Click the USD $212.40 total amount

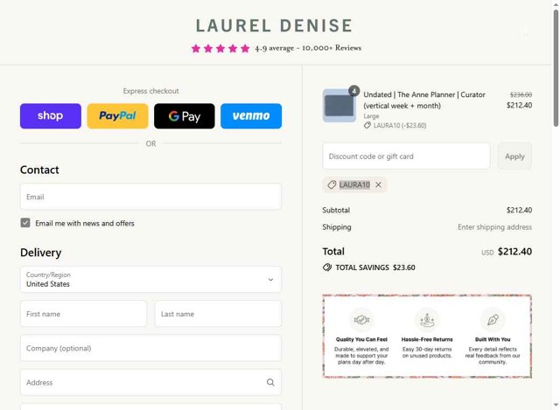[507, 252]
